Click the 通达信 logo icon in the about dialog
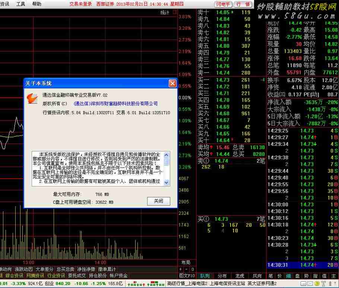The image size is (339, 288). tap(32, 98)
